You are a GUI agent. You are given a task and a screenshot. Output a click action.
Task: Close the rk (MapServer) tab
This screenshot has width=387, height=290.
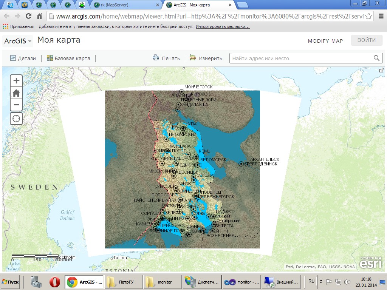pos(158,5)
